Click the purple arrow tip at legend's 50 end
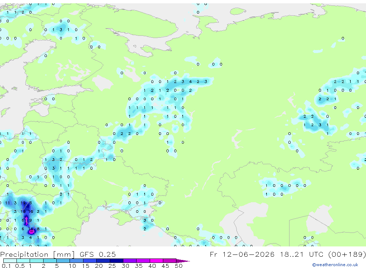The width and height of the screenshot is (366, 268). tap(183, 261)
